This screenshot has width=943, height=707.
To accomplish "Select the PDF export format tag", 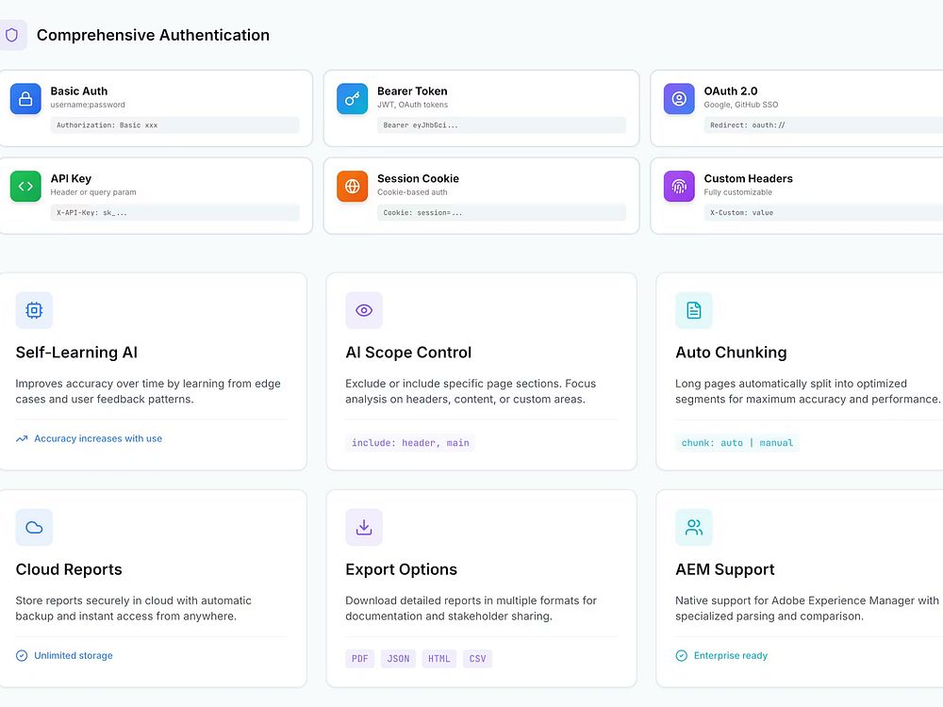I will point(359,659).
